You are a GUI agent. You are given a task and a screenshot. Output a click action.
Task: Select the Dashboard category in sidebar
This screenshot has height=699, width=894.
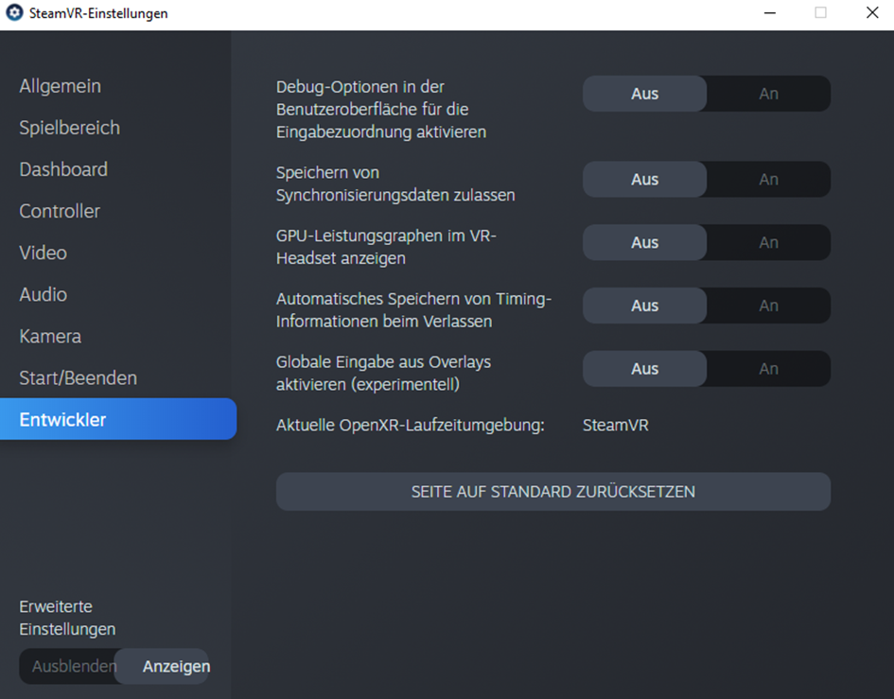[63, 168]
